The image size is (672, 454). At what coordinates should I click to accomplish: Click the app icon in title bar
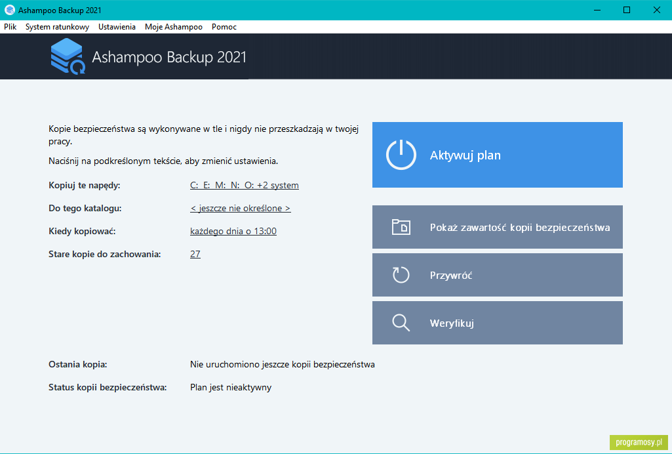coord(9,10)
